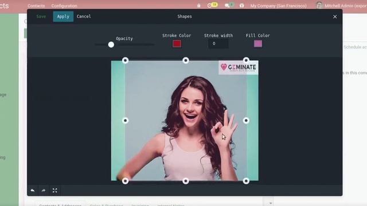The image size is (367, 206).
Task: Select the top-right shape resize handle
Action: (x=246, y=61)
